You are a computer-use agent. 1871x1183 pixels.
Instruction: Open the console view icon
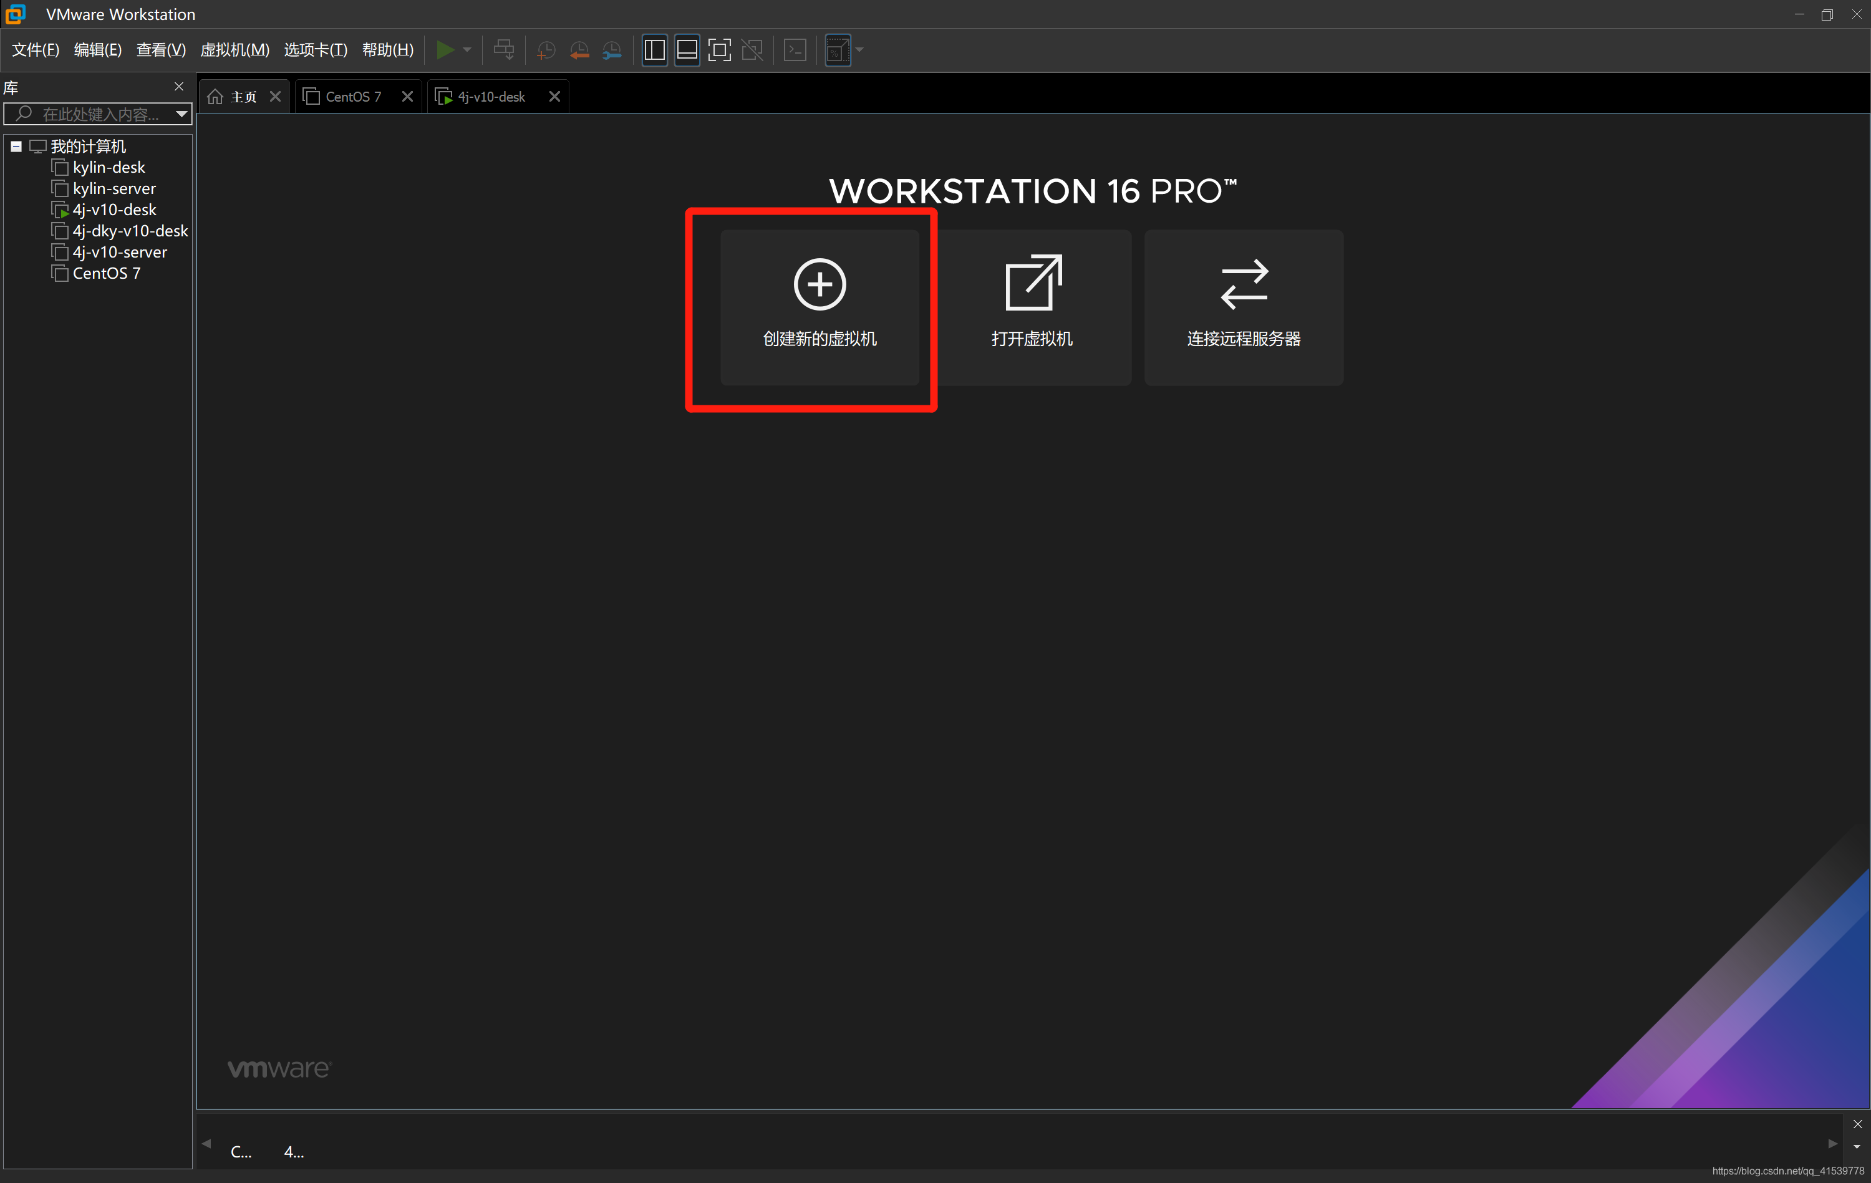coord(795,51)
